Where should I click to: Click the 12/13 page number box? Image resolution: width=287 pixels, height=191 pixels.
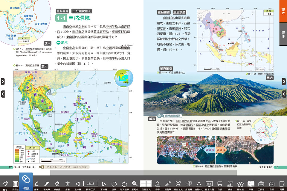pos(91,184)
